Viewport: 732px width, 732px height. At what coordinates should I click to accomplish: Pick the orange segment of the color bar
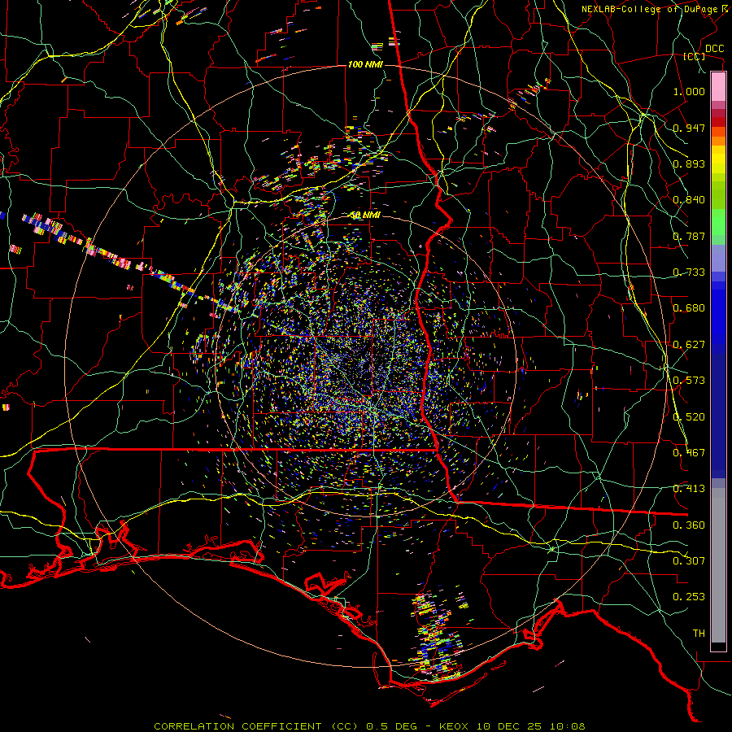click(718, 141)
